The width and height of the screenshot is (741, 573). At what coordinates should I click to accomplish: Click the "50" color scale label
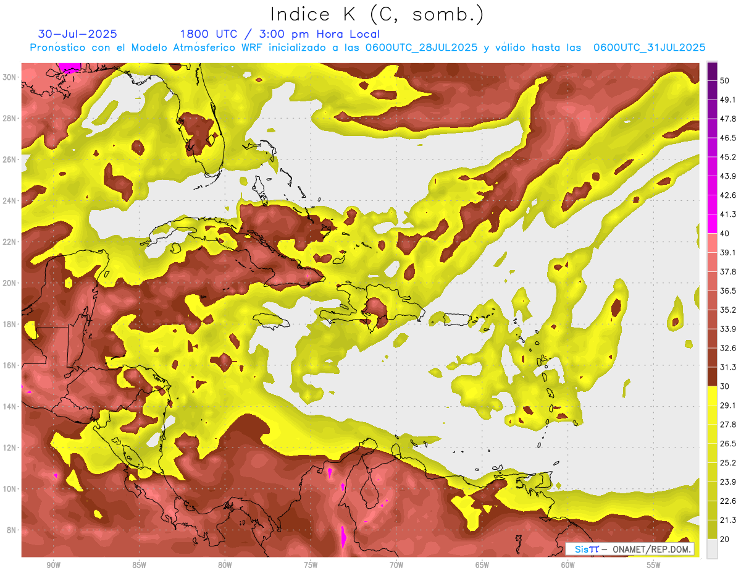pyautogui.click(x=726, y=81)
